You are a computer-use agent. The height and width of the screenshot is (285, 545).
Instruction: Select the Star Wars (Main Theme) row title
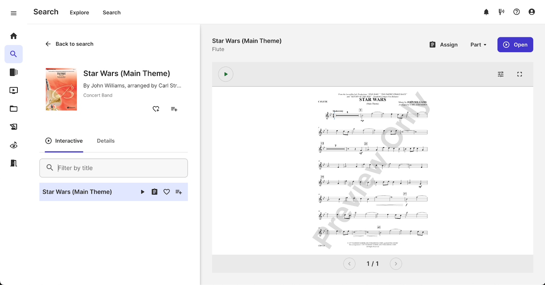77,192
